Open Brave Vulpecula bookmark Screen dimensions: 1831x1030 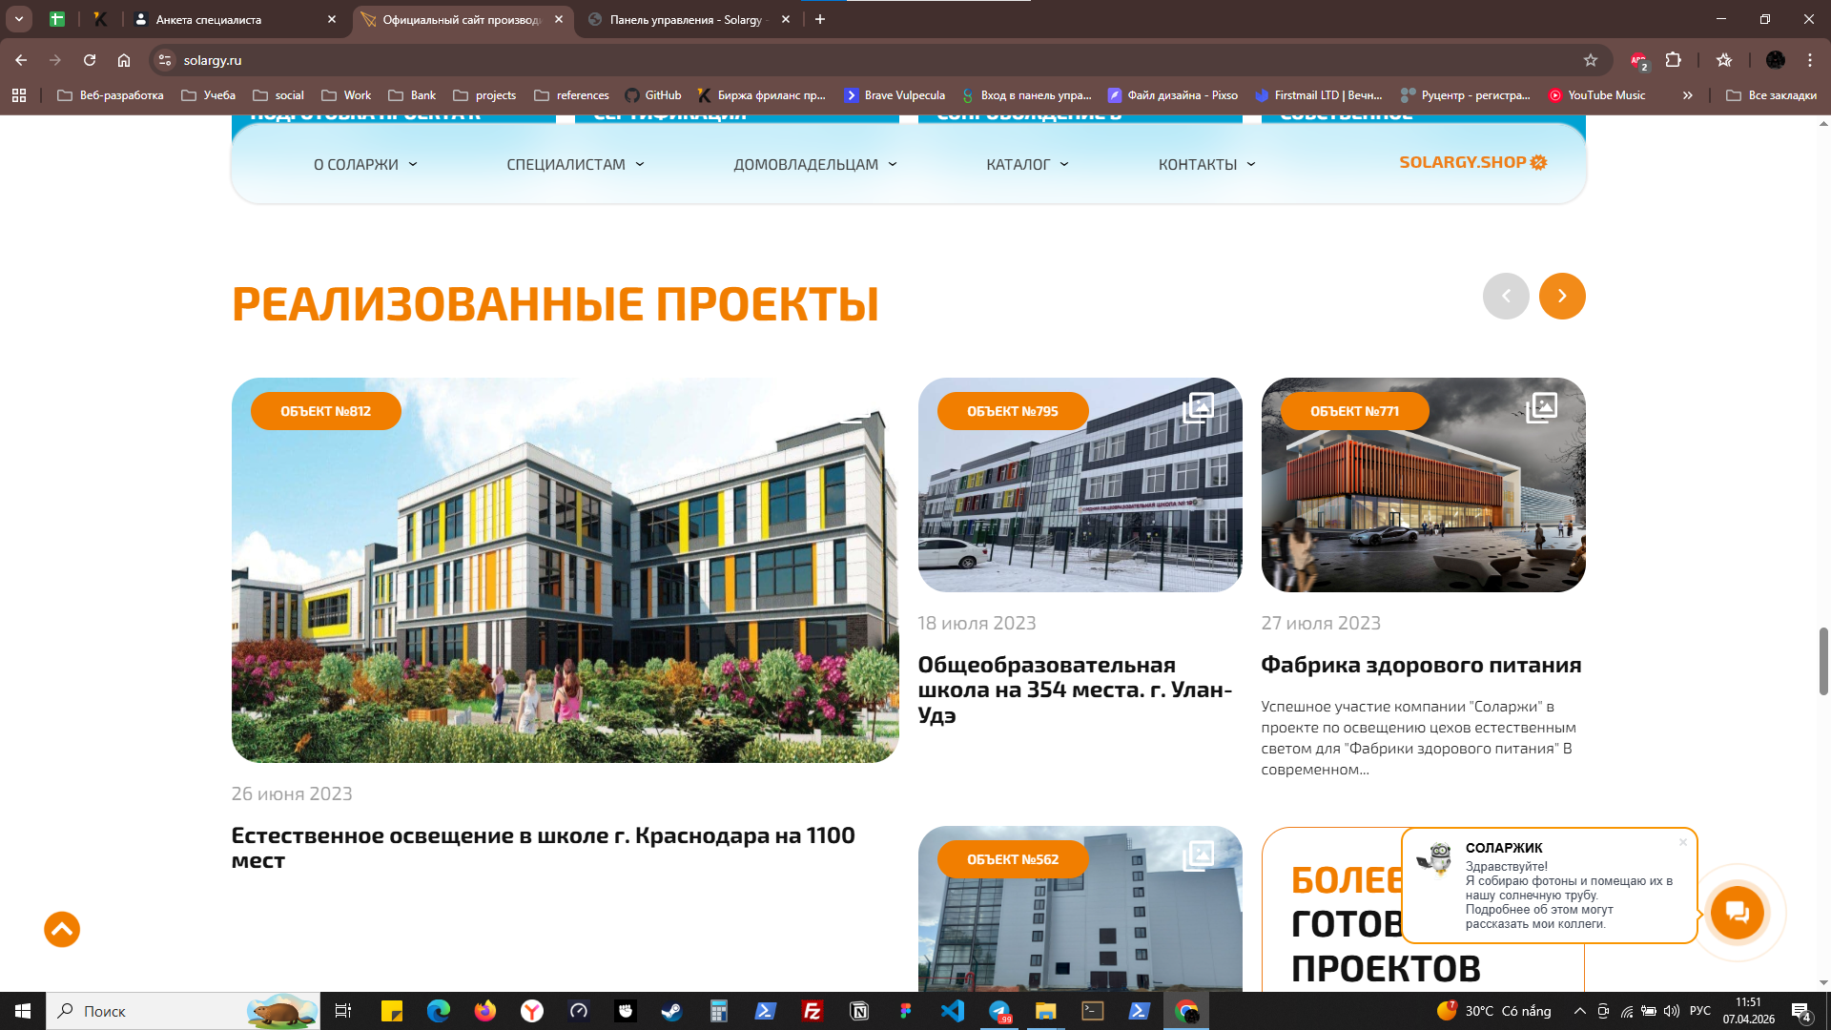[895, 95]
